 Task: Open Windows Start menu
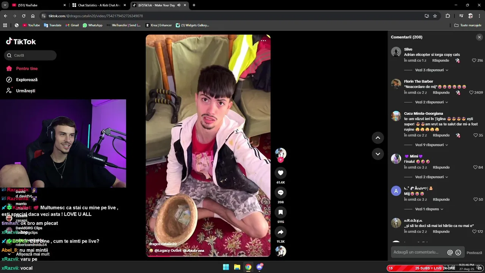tap(226, 267)
